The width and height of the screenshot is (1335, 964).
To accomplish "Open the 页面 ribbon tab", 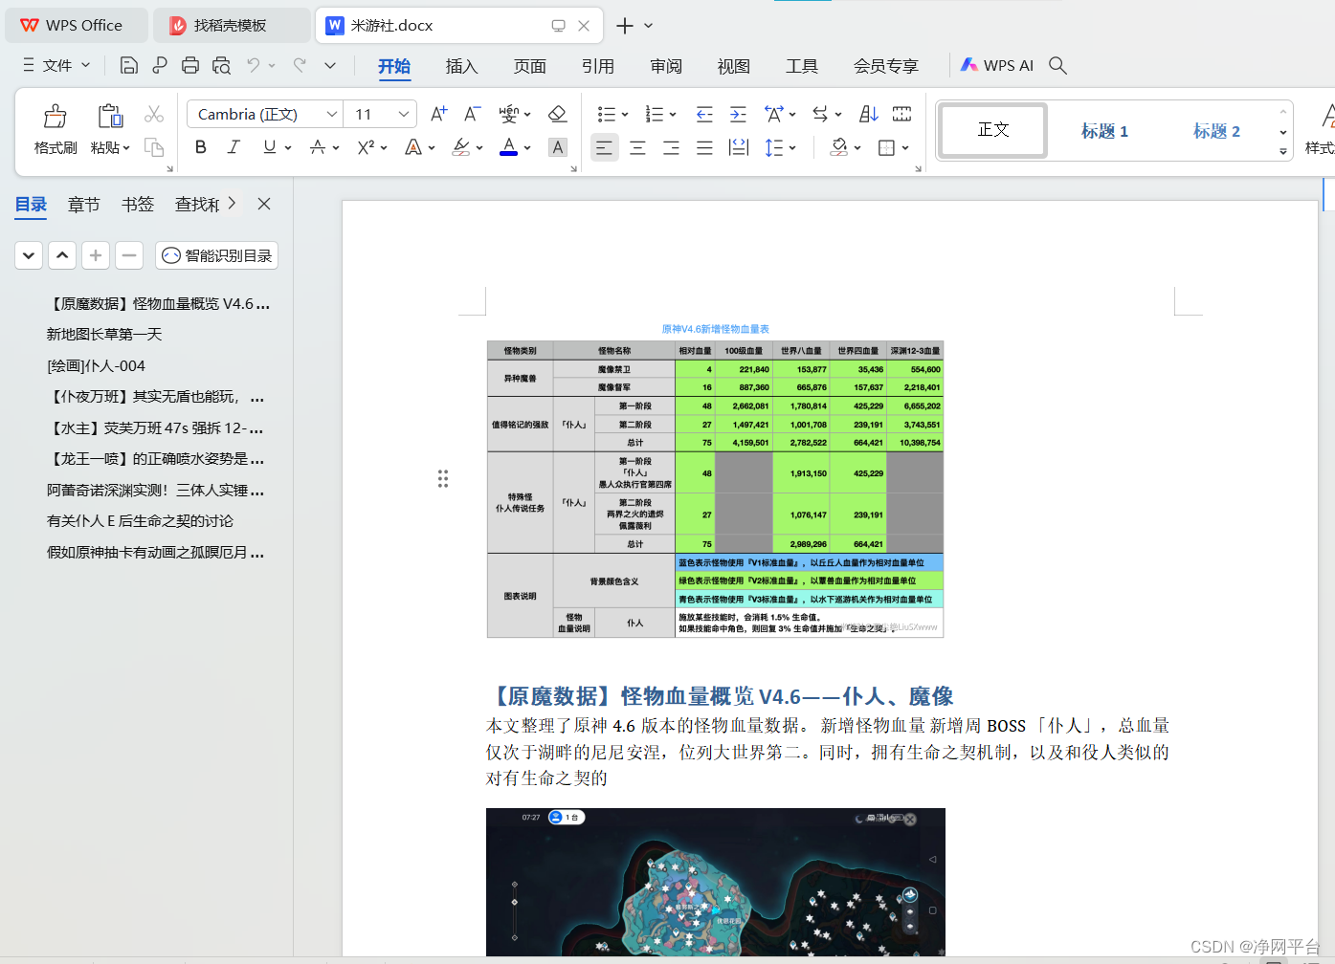I will coord(529,66).
